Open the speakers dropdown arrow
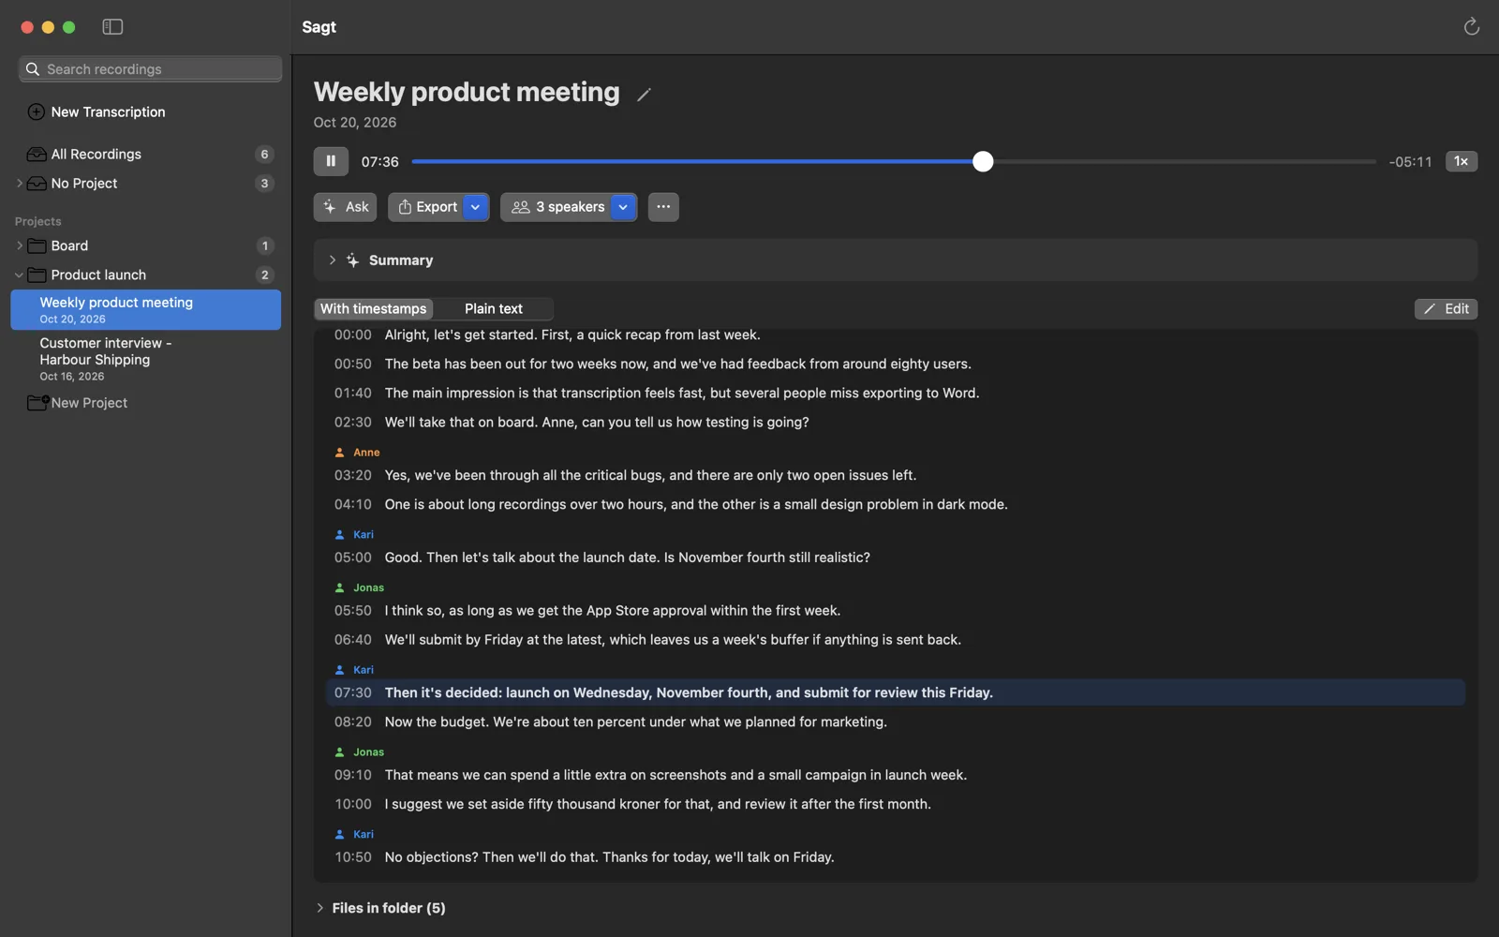Screen dimensions: 1499x937 pyautogui.click(x=623, y=207)
